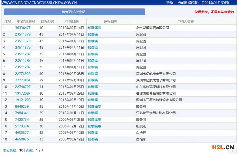Open registration number 19172087

click(x=23, y=93)
